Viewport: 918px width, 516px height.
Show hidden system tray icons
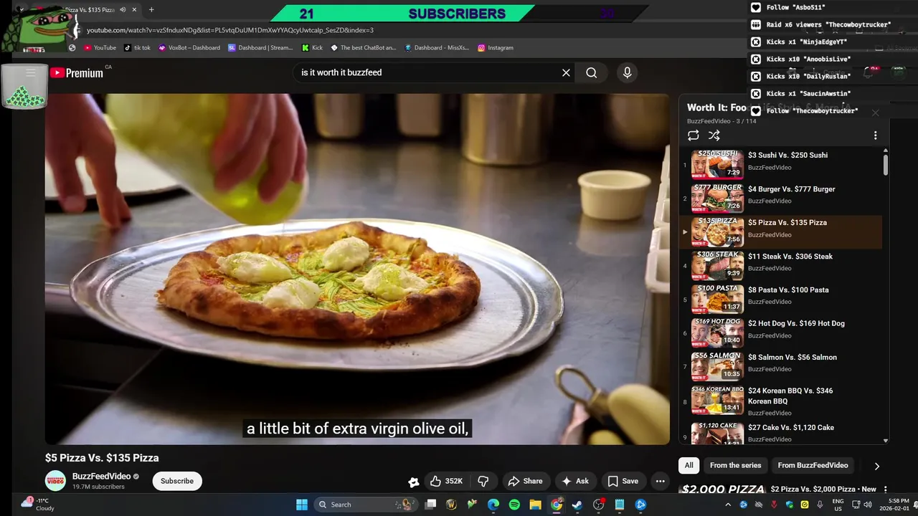coord(727,505)
